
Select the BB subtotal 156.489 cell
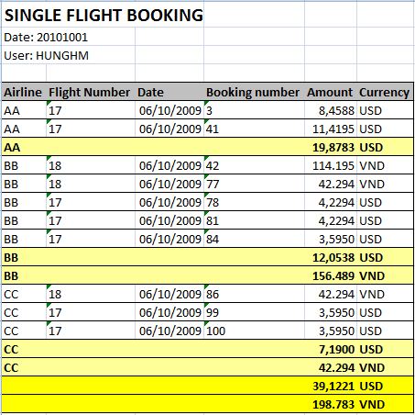pos(331,275)
